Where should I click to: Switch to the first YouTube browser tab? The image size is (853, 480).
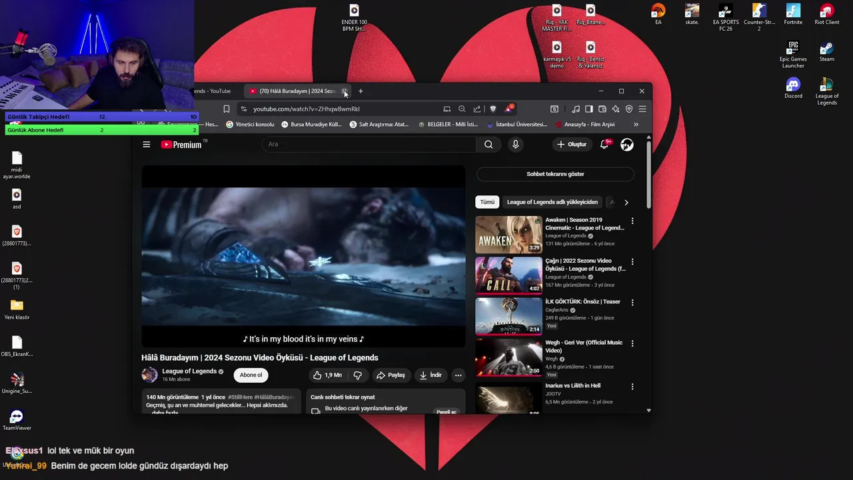(213, 91)
